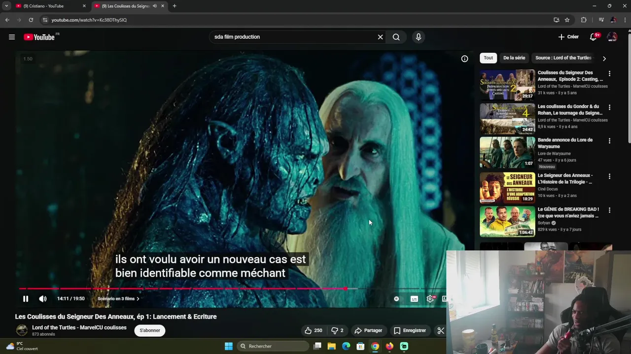Dislike the video

tap(337, 330)
